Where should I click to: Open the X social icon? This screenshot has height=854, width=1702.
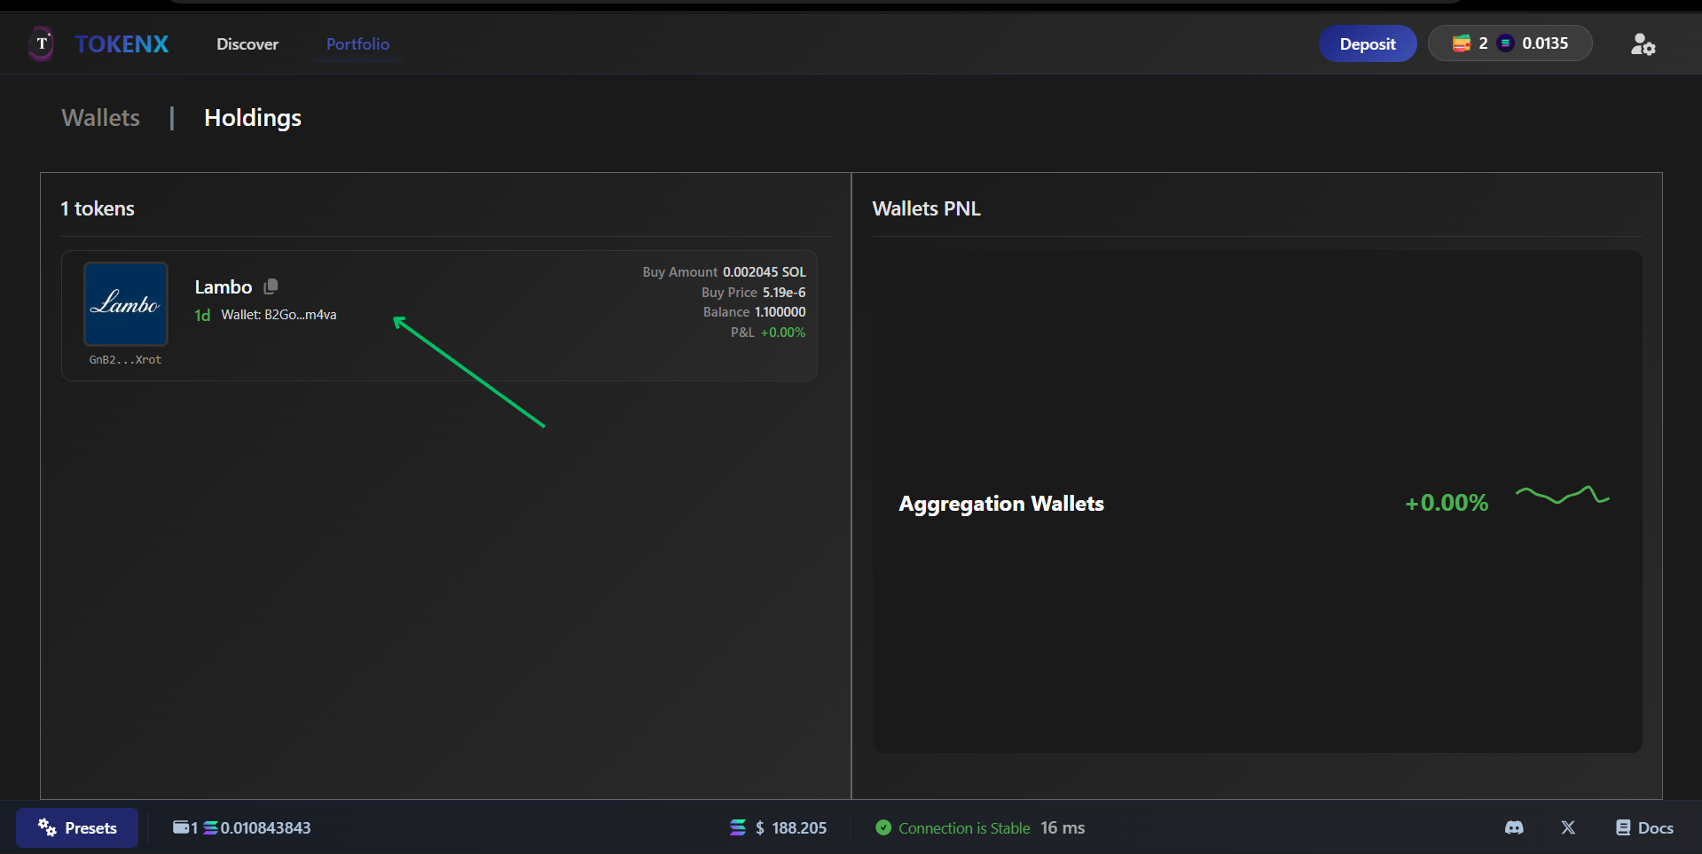1568,827
